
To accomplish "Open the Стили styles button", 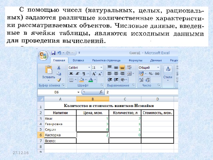I will (x=168, y=73).
